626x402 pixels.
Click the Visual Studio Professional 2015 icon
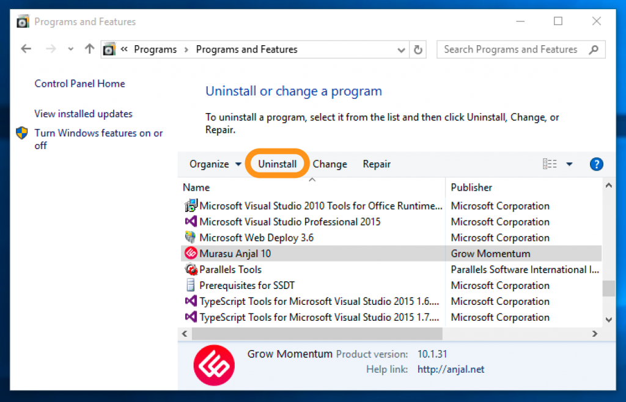(191, 221)
